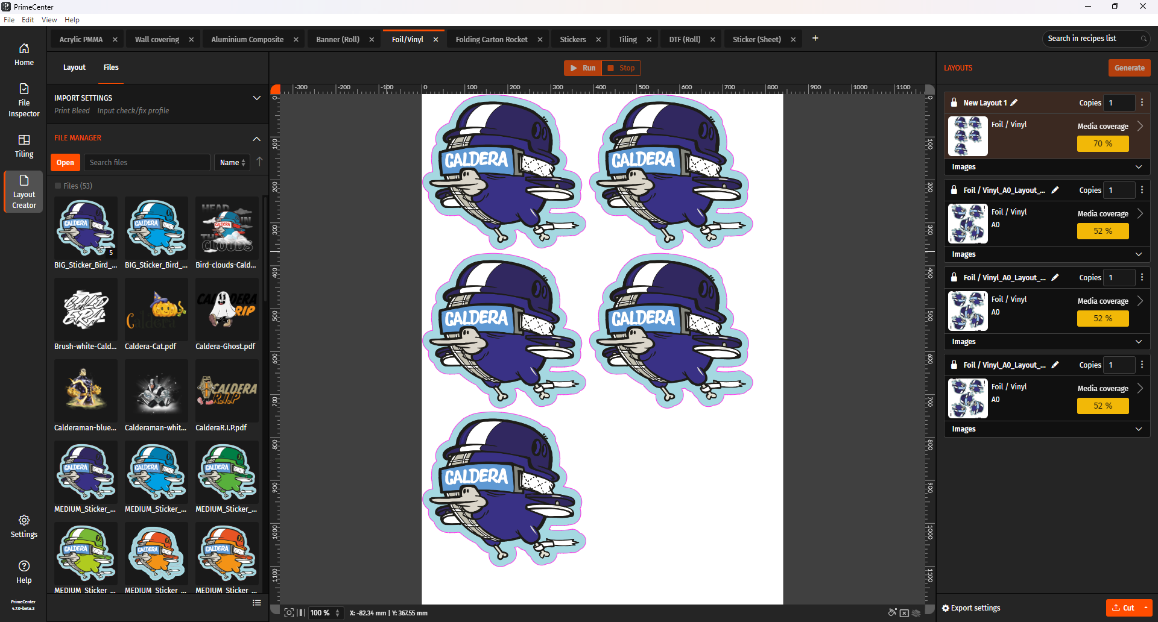1158x622 pixels.
Task: Toggle lock on third Foil / Vinyl_A0_Layout
Action: tap(954, 277)
